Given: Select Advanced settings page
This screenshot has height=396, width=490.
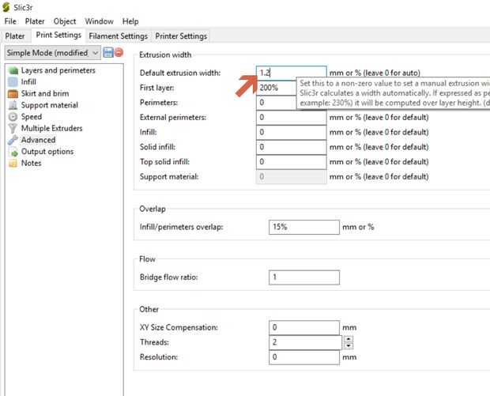Looking at the screenshot, I should coord(38,140).
